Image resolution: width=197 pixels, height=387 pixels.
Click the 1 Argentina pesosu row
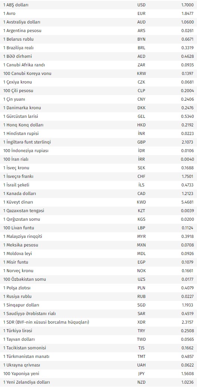coord(98,31)
